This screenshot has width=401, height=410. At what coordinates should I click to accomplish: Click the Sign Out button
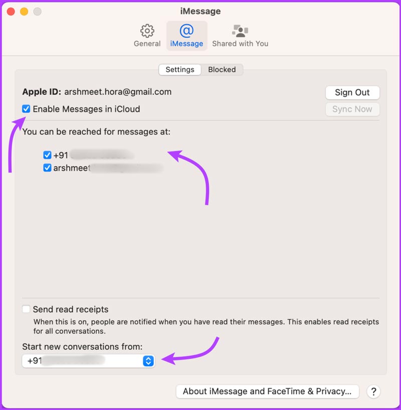tap(352, 92)
